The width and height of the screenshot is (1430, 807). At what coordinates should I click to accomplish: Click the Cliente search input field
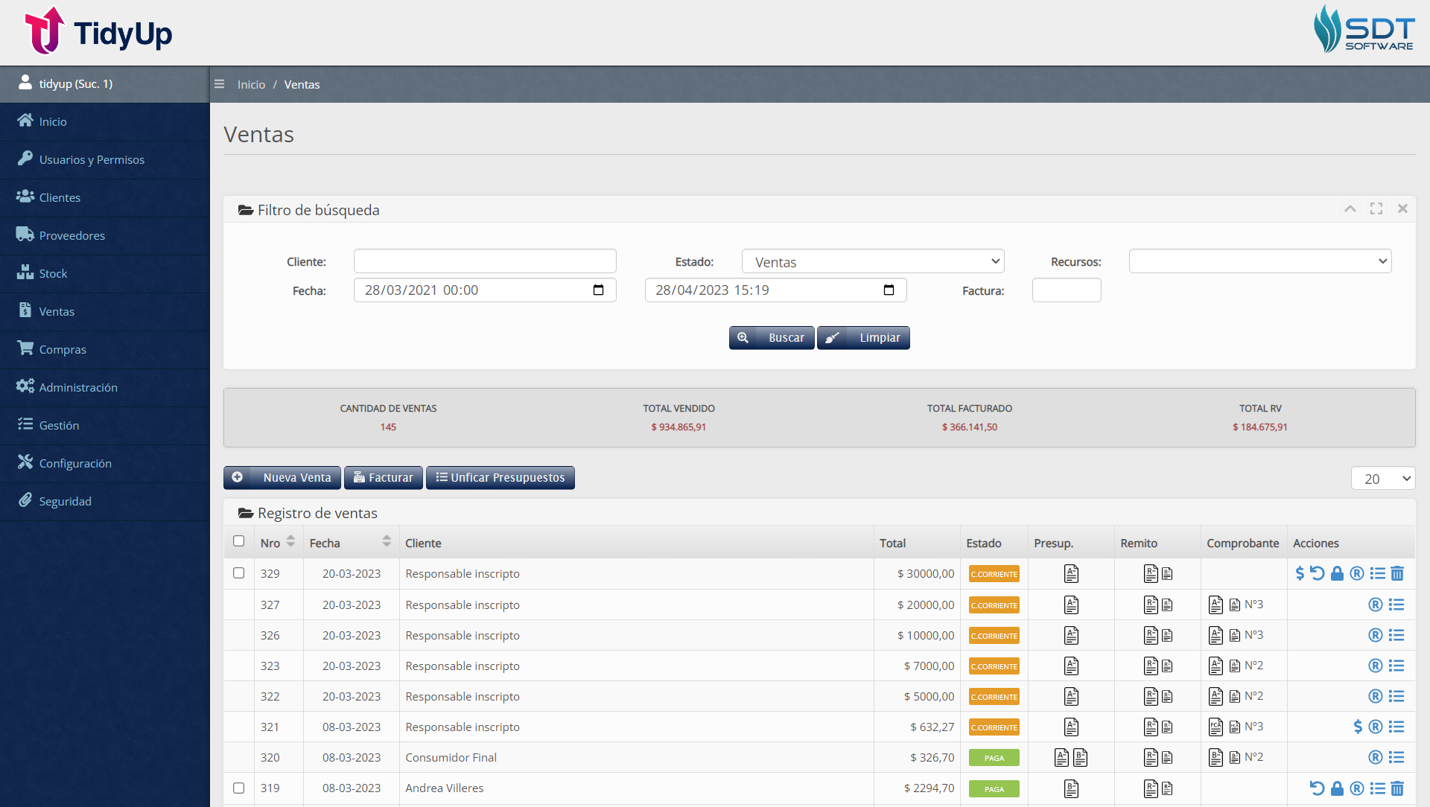[485, 261]
